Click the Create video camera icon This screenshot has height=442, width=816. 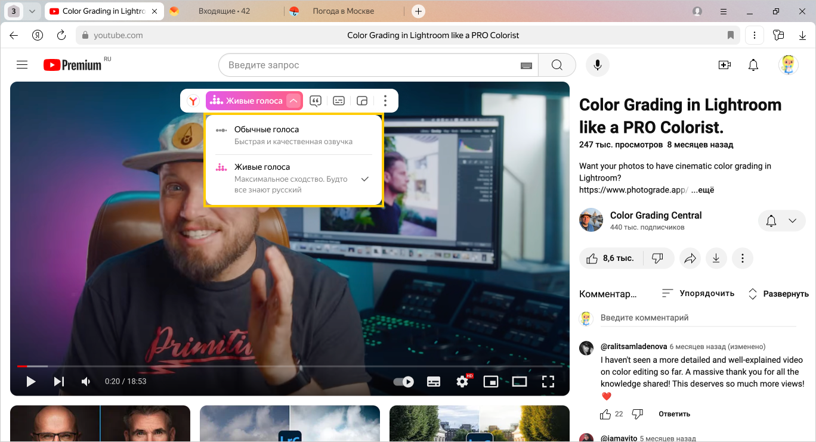(725, 65)
